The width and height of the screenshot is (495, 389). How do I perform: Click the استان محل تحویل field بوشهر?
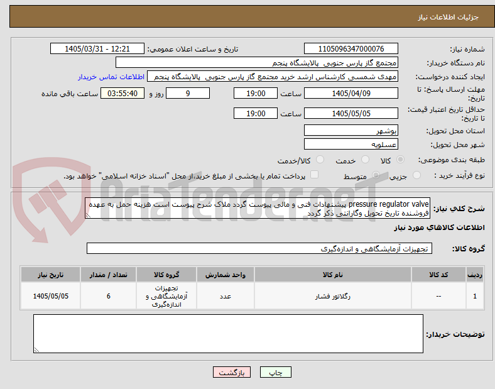tap(351, 131)
